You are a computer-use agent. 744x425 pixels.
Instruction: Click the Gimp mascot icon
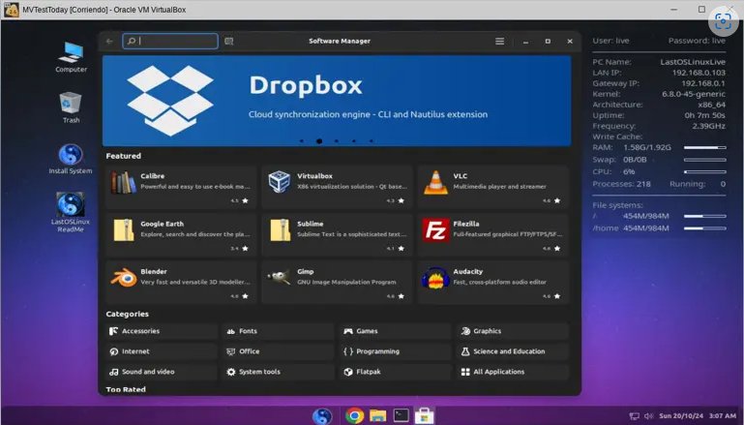(280, 277)
